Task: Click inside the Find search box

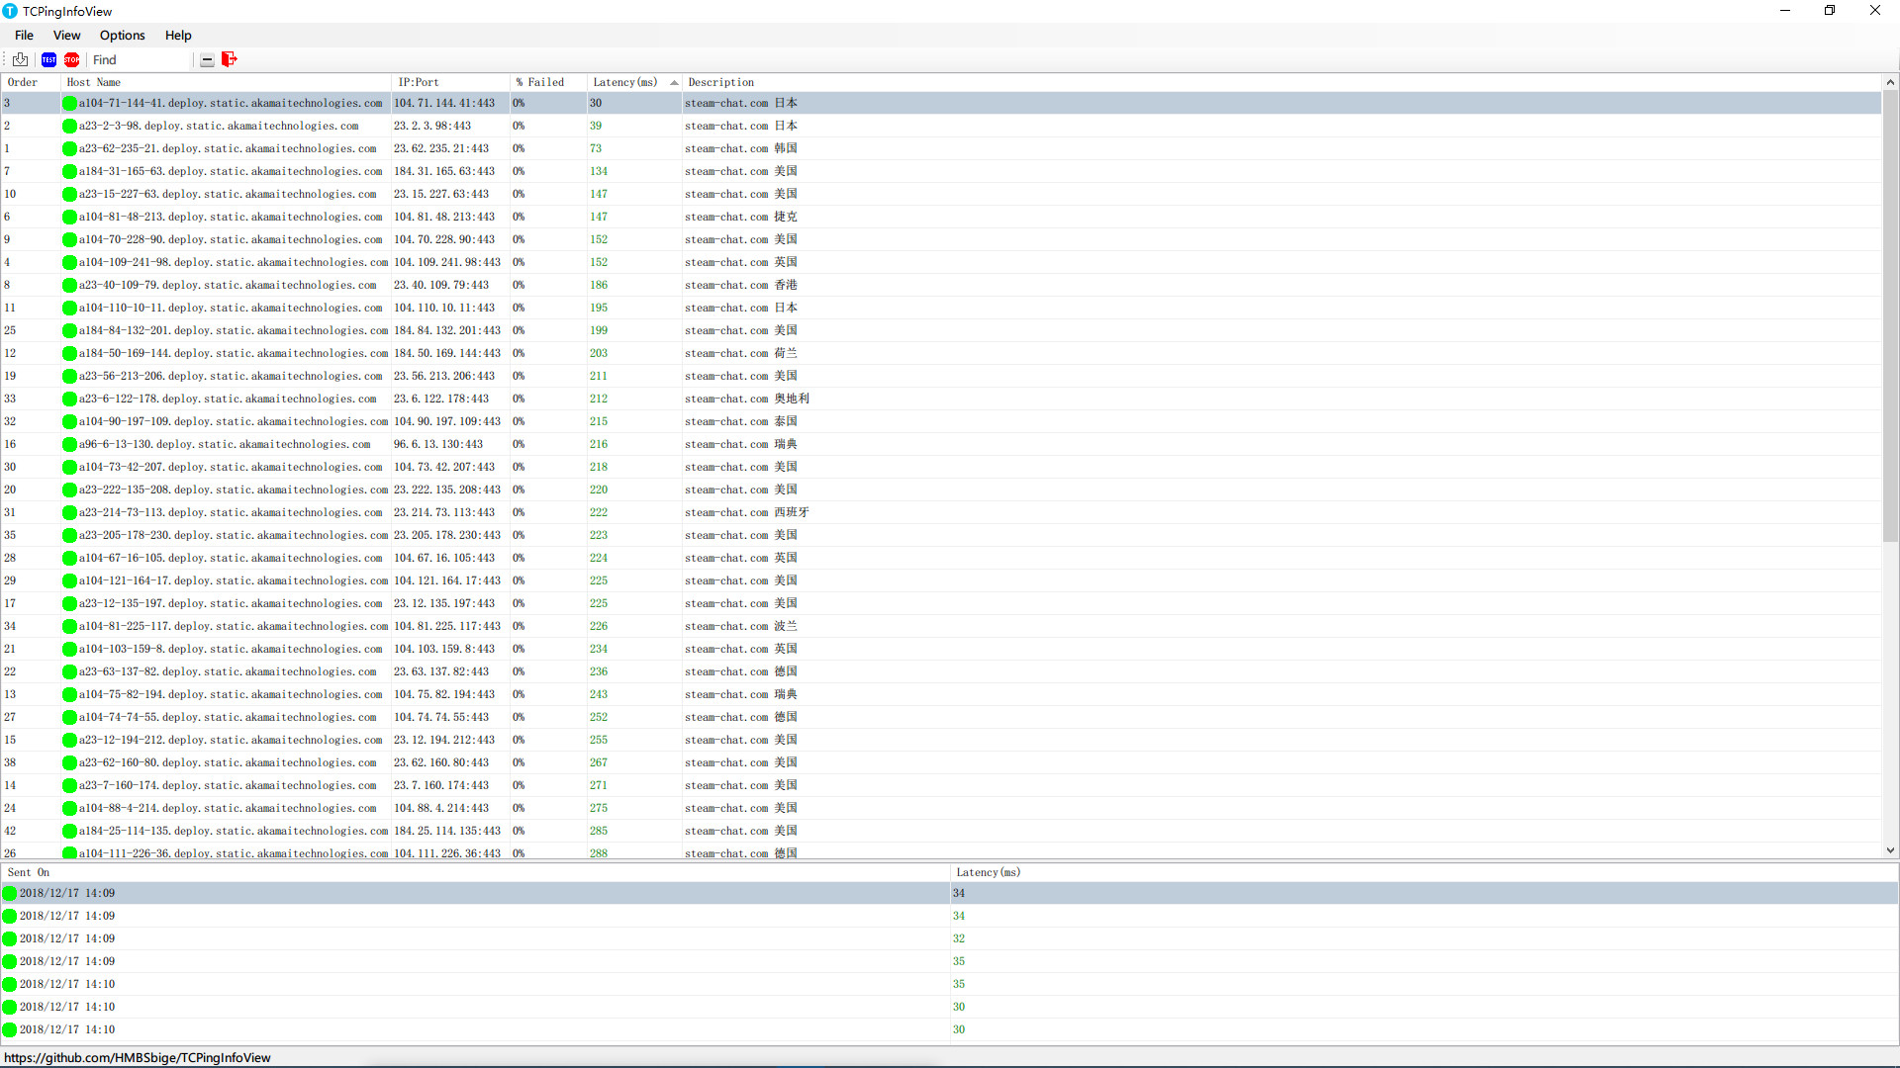Action: coord(139,59)
